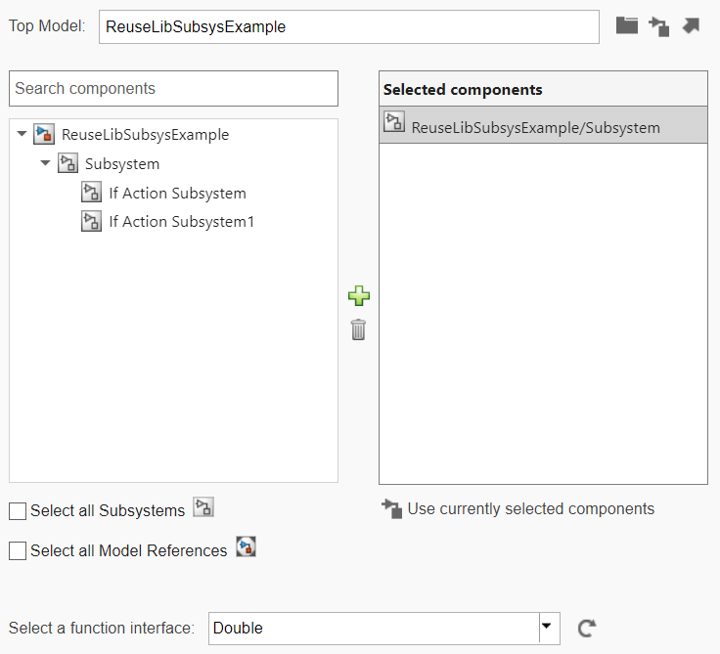Screen dimensions: 720x654
Task: Click the model reference icon beside Select all Model References
Action: 246,547
